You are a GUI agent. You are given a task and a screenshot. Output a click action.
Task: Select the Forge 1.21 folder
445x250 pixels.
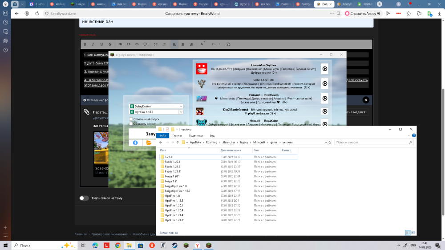pos(171,181)
